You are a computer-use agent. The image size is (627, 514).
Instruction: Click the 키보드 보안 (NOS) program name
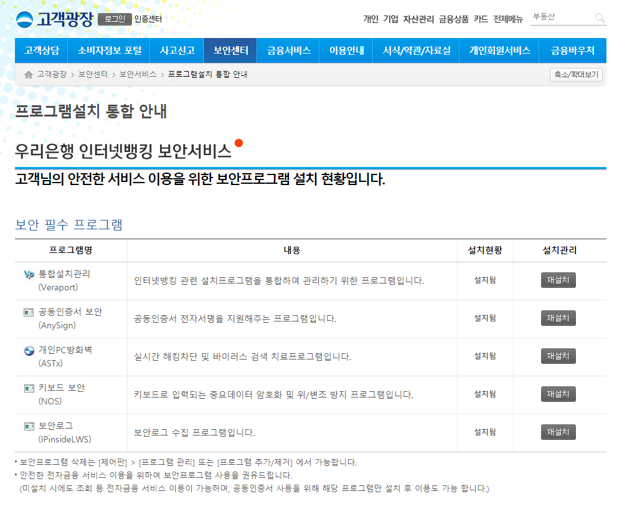point(62,394)
